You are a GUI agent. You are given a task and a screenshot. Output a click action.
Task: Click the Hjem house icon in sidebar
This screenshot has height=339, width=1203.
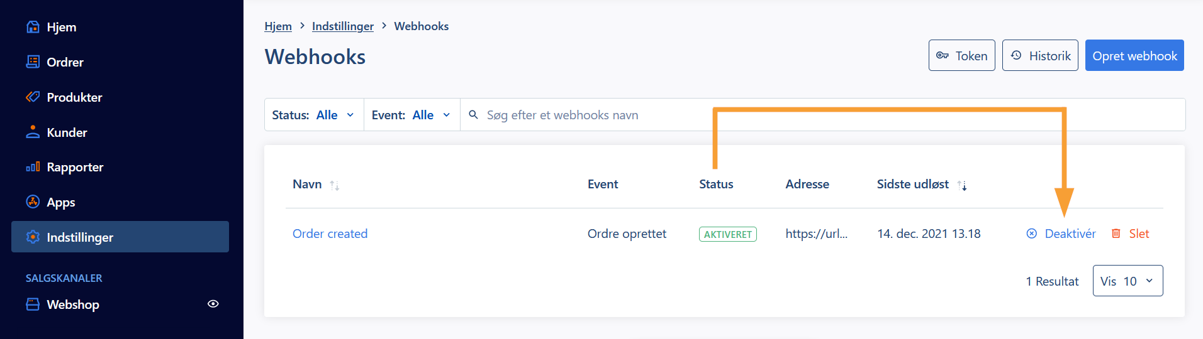[33, 27]
